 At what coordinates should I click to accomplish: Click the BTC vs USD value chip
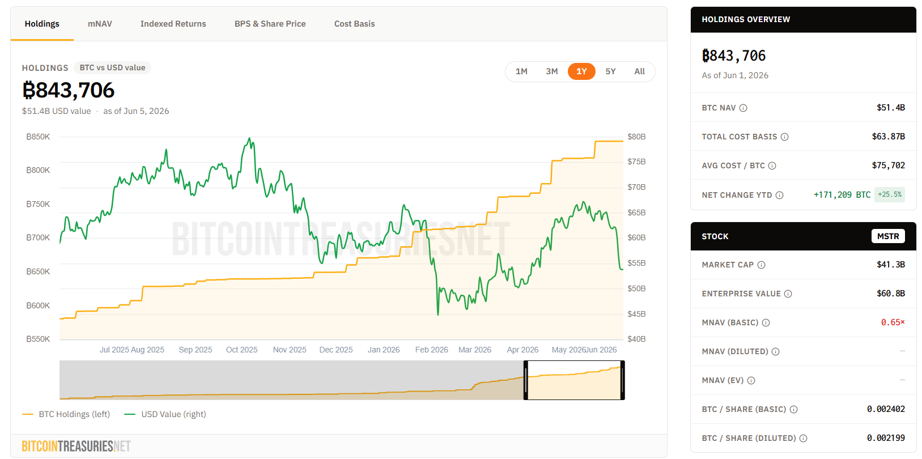pyautogui.click(x=112, y=67)
